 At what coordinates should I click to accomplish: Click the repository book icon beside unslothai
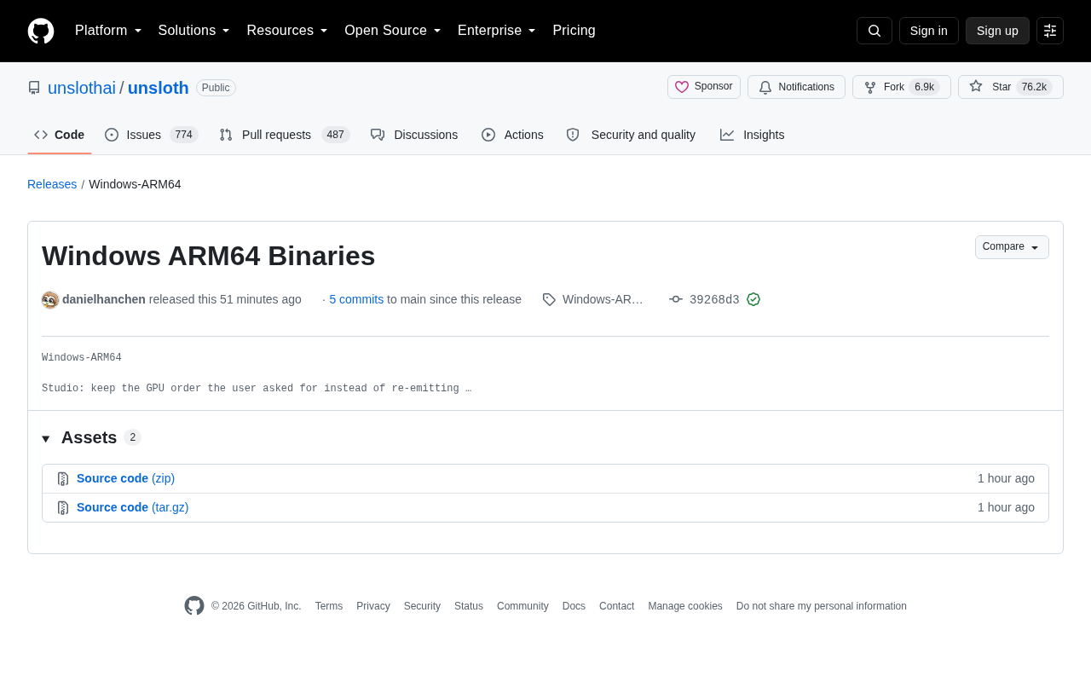[34, 88]
